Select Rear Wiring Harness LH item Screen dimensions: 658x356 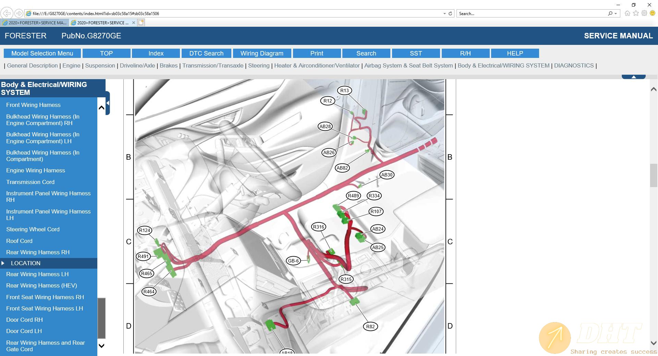37,274
